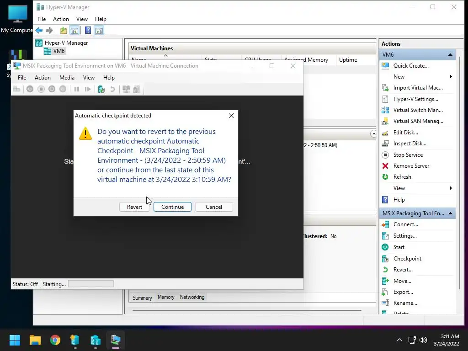
Task: Switch to the Memory tab
Action: click(166, 297)
